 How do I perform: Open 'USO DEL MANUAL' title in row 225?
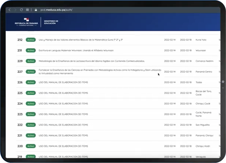coord(63,93)
